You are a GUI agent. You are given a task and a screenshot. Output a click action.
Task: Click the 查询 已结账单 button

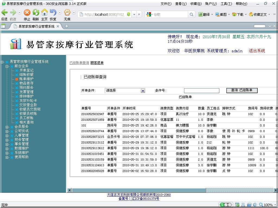[x=242, y=90]
